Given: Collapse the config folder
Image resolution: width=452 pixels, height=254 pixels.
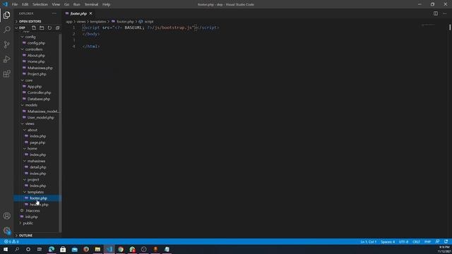Looking at the screenshot, I should point(30,37).
